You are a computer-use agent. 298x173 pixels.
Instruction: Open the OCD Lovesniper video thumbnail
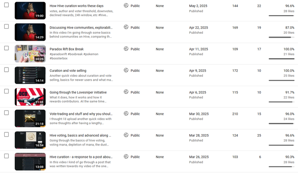tap(30, 97)
